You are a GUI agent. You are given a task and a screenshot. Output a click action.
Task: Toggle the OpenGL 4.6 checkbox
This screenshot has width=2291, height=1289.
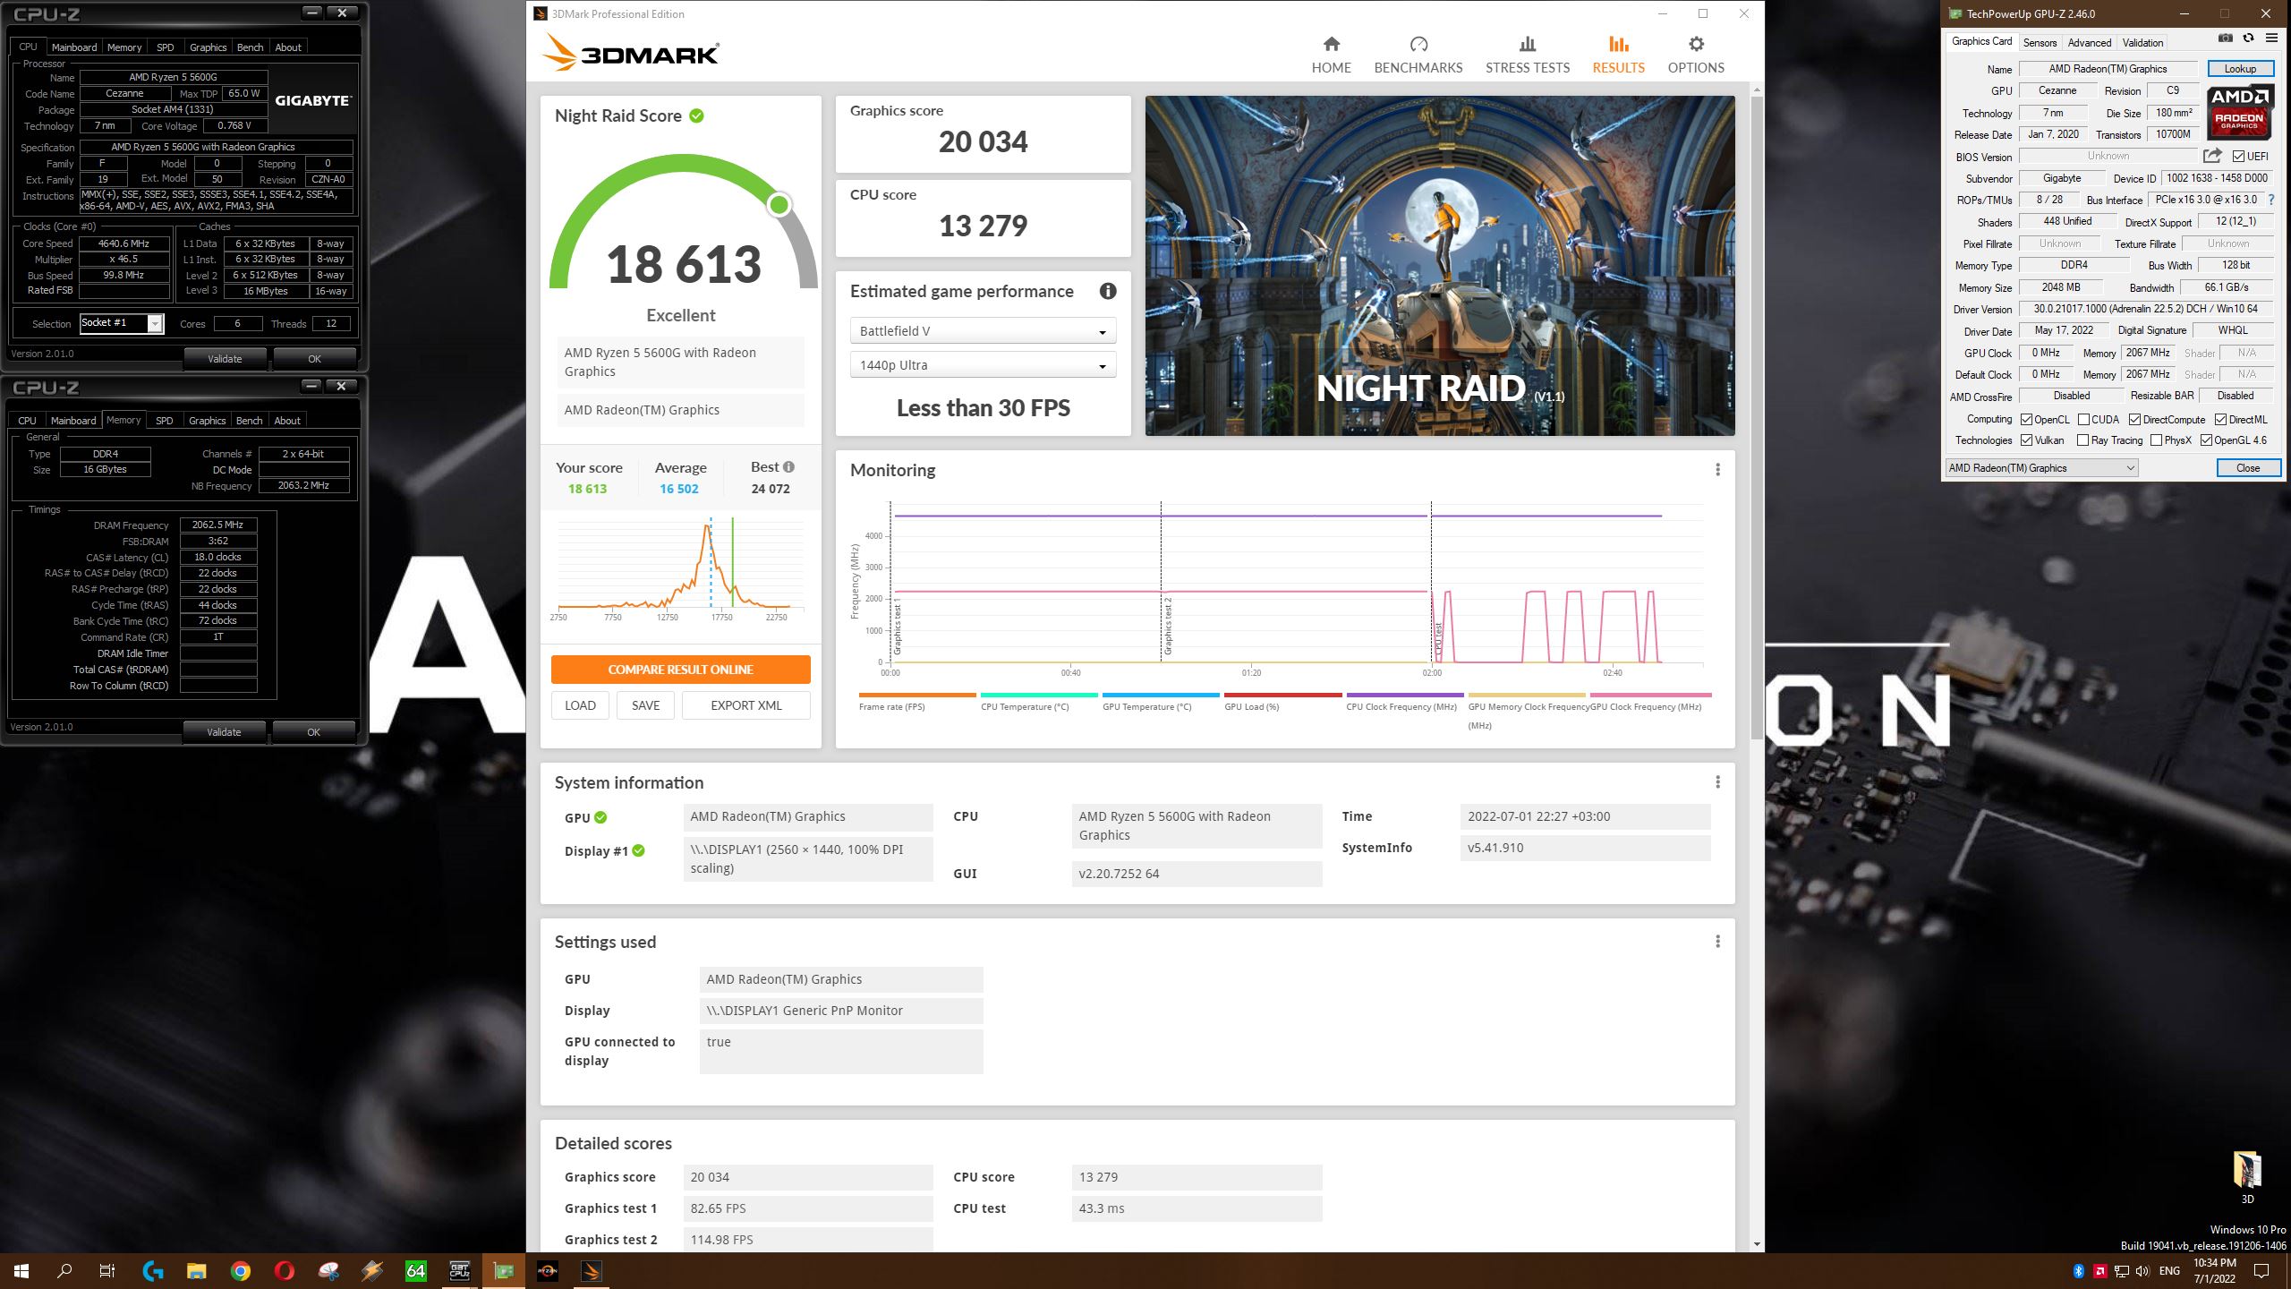pyautogui.click(x=2206, y=440)
